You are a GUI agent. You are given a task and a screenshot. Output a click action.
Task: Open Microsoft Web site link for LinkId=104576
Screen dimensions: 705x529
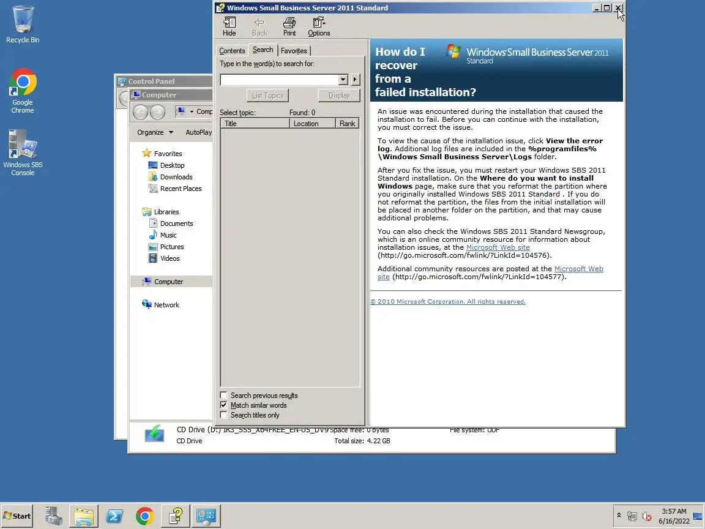click(x=498, y=247)
